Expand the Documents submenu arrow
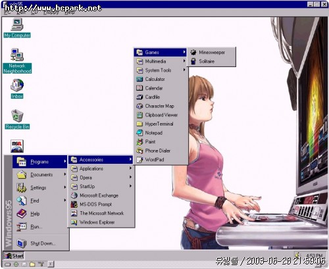329x269 pixels. click(64, 174)
